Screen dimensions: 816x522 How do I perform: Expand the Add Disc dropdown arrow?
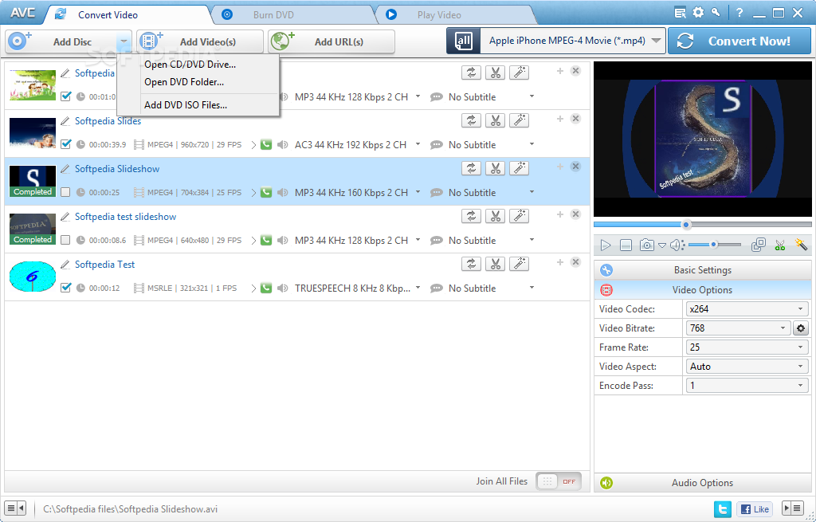(x=124, y=41)
